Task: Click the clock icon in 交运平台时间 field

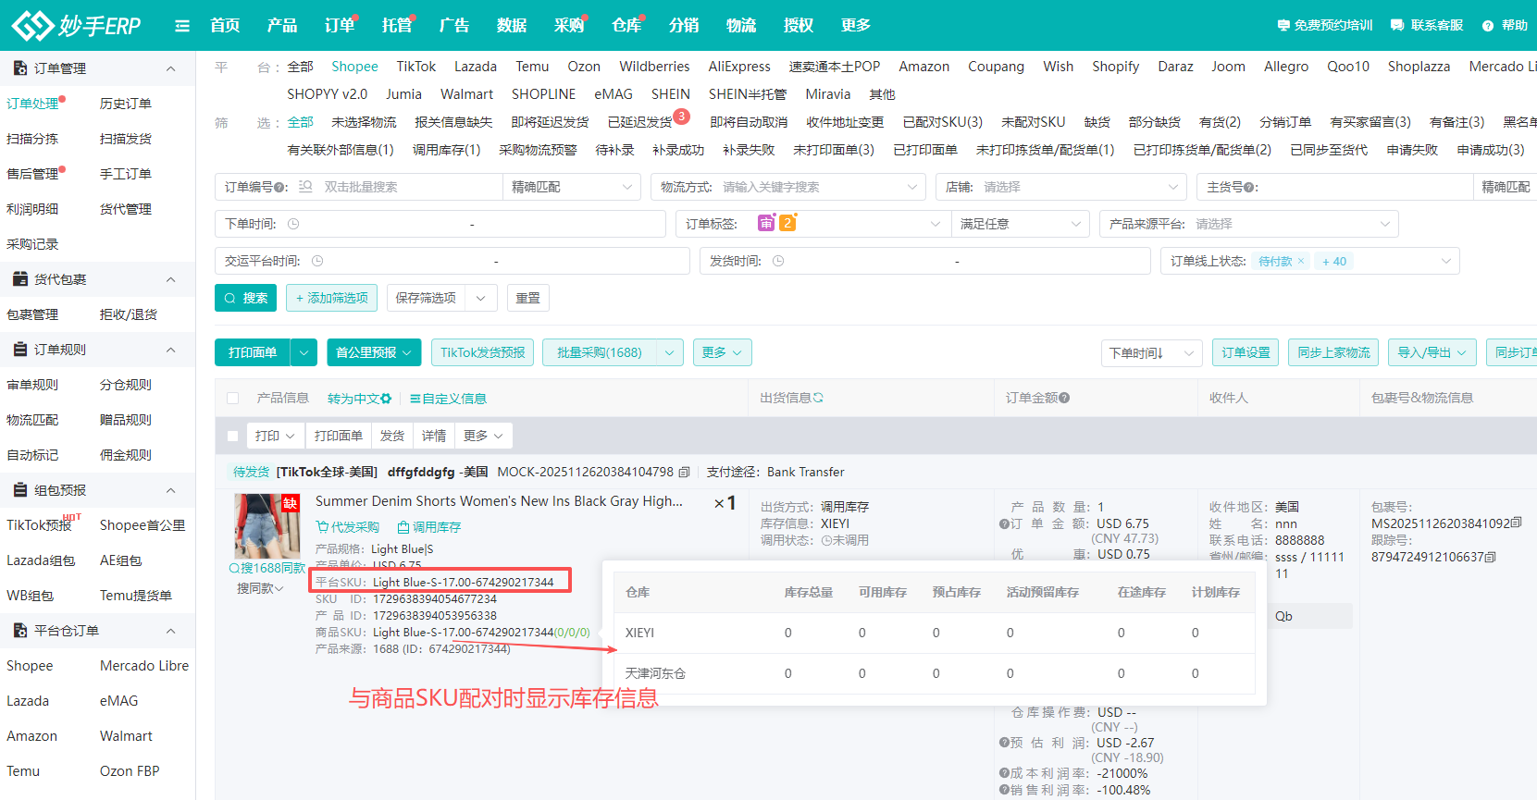Action: point(317,261)
